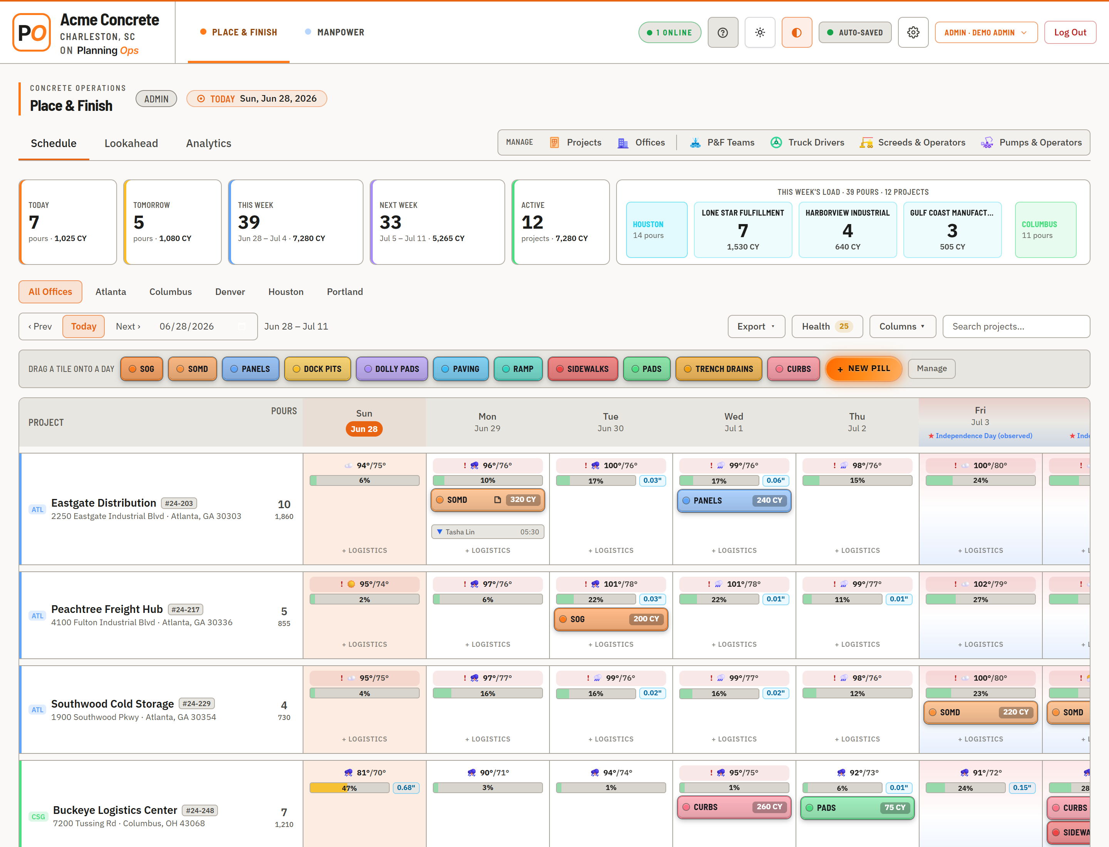The width and height of the screenshot is (1109, 847).
Task: Click the New Pill button
Action: click(x=863, y=369)
